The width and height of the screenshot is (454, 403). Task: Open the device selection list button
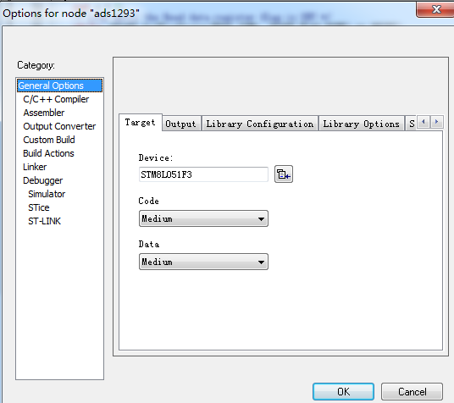[284, 174]
